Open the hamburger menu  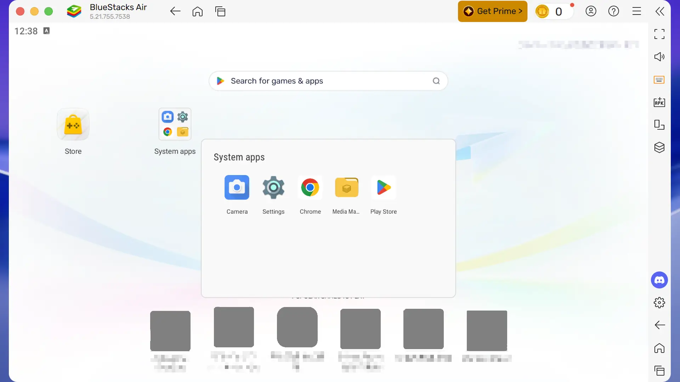click(x=636, y=11)
